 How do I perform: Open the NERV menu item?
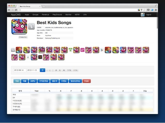tap(77, 15)
